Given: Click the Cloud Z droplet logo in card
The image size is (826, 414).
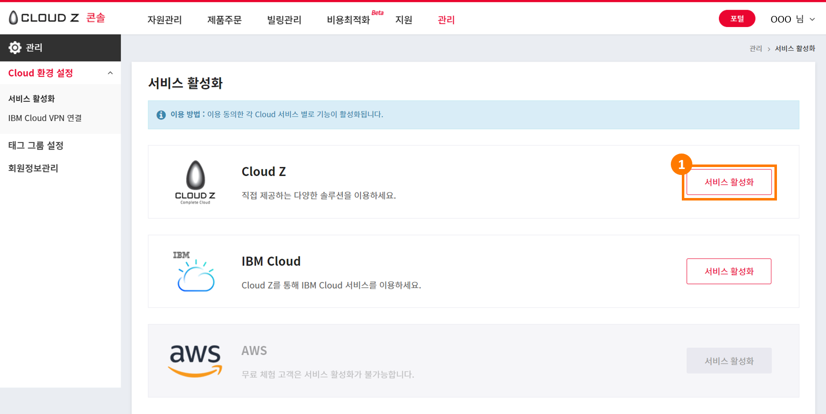Looking at the screenshot, I should pos(195,182).
